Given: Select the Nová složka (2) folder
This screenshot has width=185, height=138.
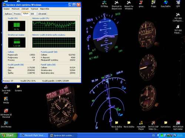Looking at the screenshot, I should pos(117,125).
